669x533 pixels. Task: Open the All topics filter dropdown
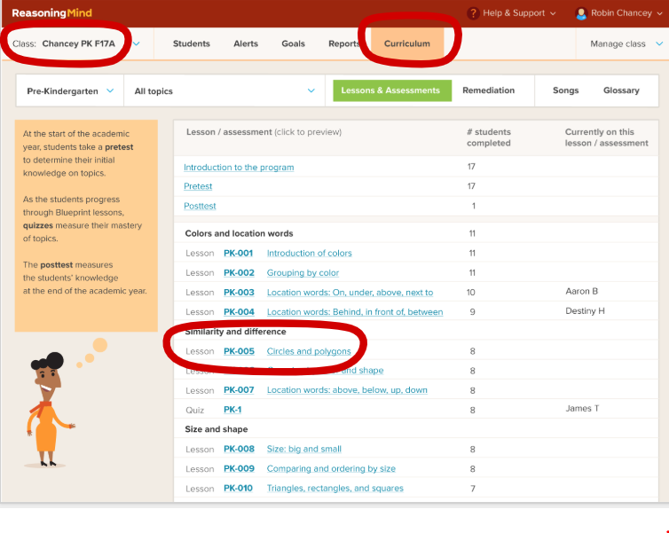[224, 90]
